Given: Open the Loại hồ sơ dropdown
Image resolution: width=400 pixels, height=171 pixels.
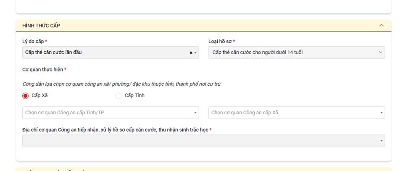Looking at the screenshot, I should 297,53.
